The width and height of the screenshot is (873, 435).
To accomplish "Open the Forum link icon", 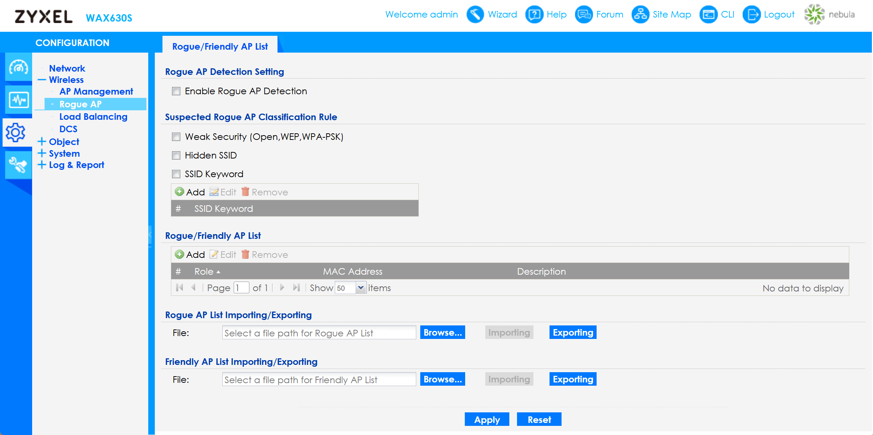I will tap(584, 15).
